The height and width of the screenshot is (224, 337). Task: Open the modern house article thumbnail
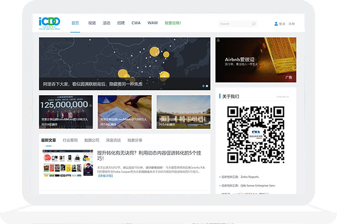pyautogui.click(x=184, y=112)
